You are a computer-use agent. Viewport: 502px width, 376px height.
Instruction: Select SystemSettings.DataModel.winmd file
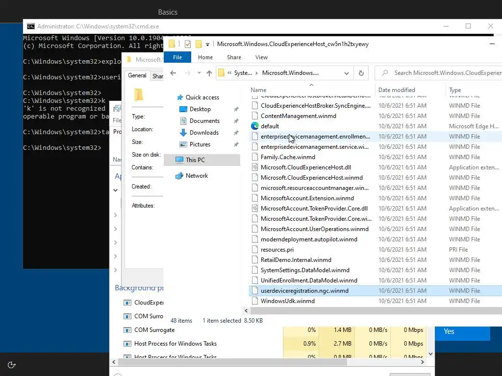305,270
